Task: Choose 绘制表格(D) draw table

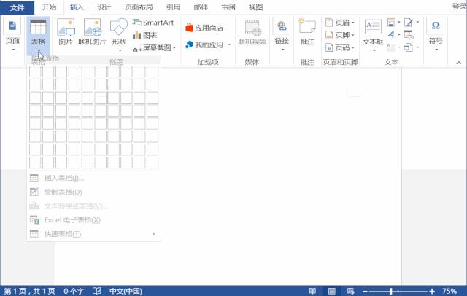Action: click(93, 192)
